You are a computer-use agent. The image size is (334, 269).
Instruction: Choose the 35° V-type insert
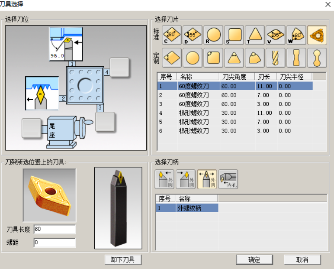click(276, 35)
